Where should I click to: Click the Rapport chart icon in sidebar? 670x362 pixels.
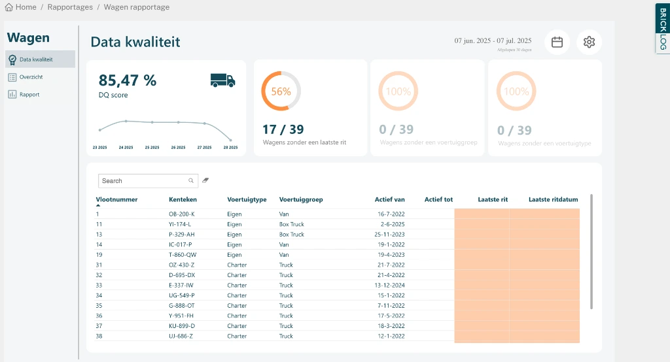(x=12, y=95)
